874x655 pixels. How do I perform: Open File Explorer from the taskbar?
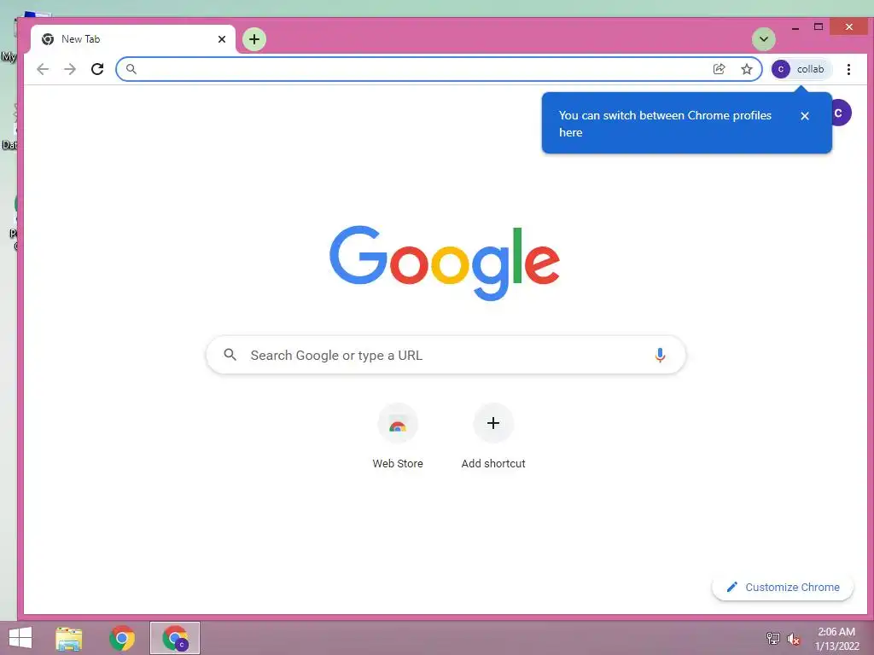tap(68, 638)
